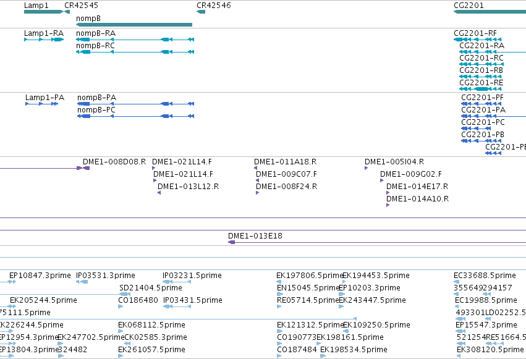Screen dimensions: 526x359
Task: Select the DME1-013E18 BAC feature
Action: coord(377,242)
